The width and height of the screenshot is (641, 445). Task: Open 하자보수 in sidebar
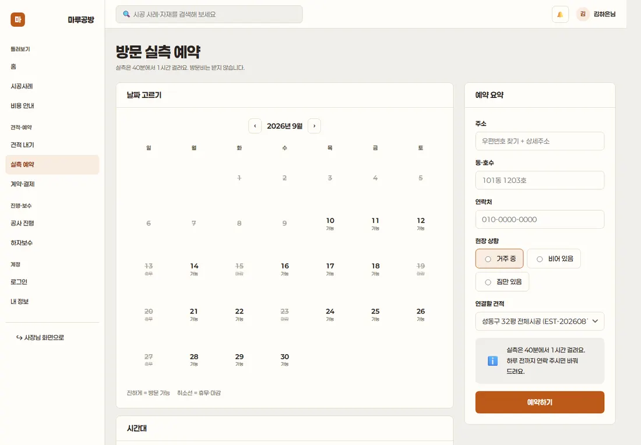(x=52, y=243)
